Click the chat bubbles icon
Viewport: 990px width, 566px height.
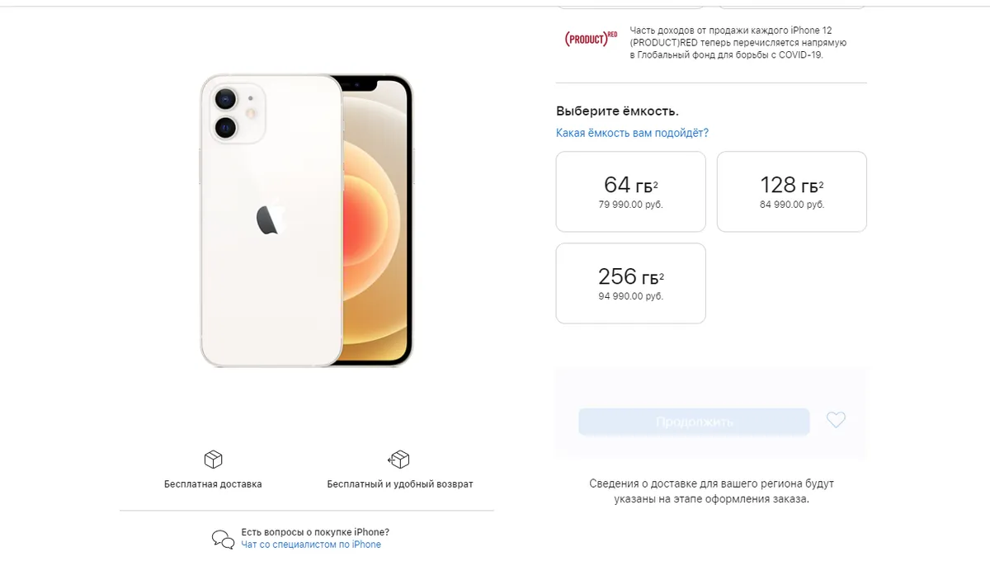pyautogui.click(x=223, y=539)
